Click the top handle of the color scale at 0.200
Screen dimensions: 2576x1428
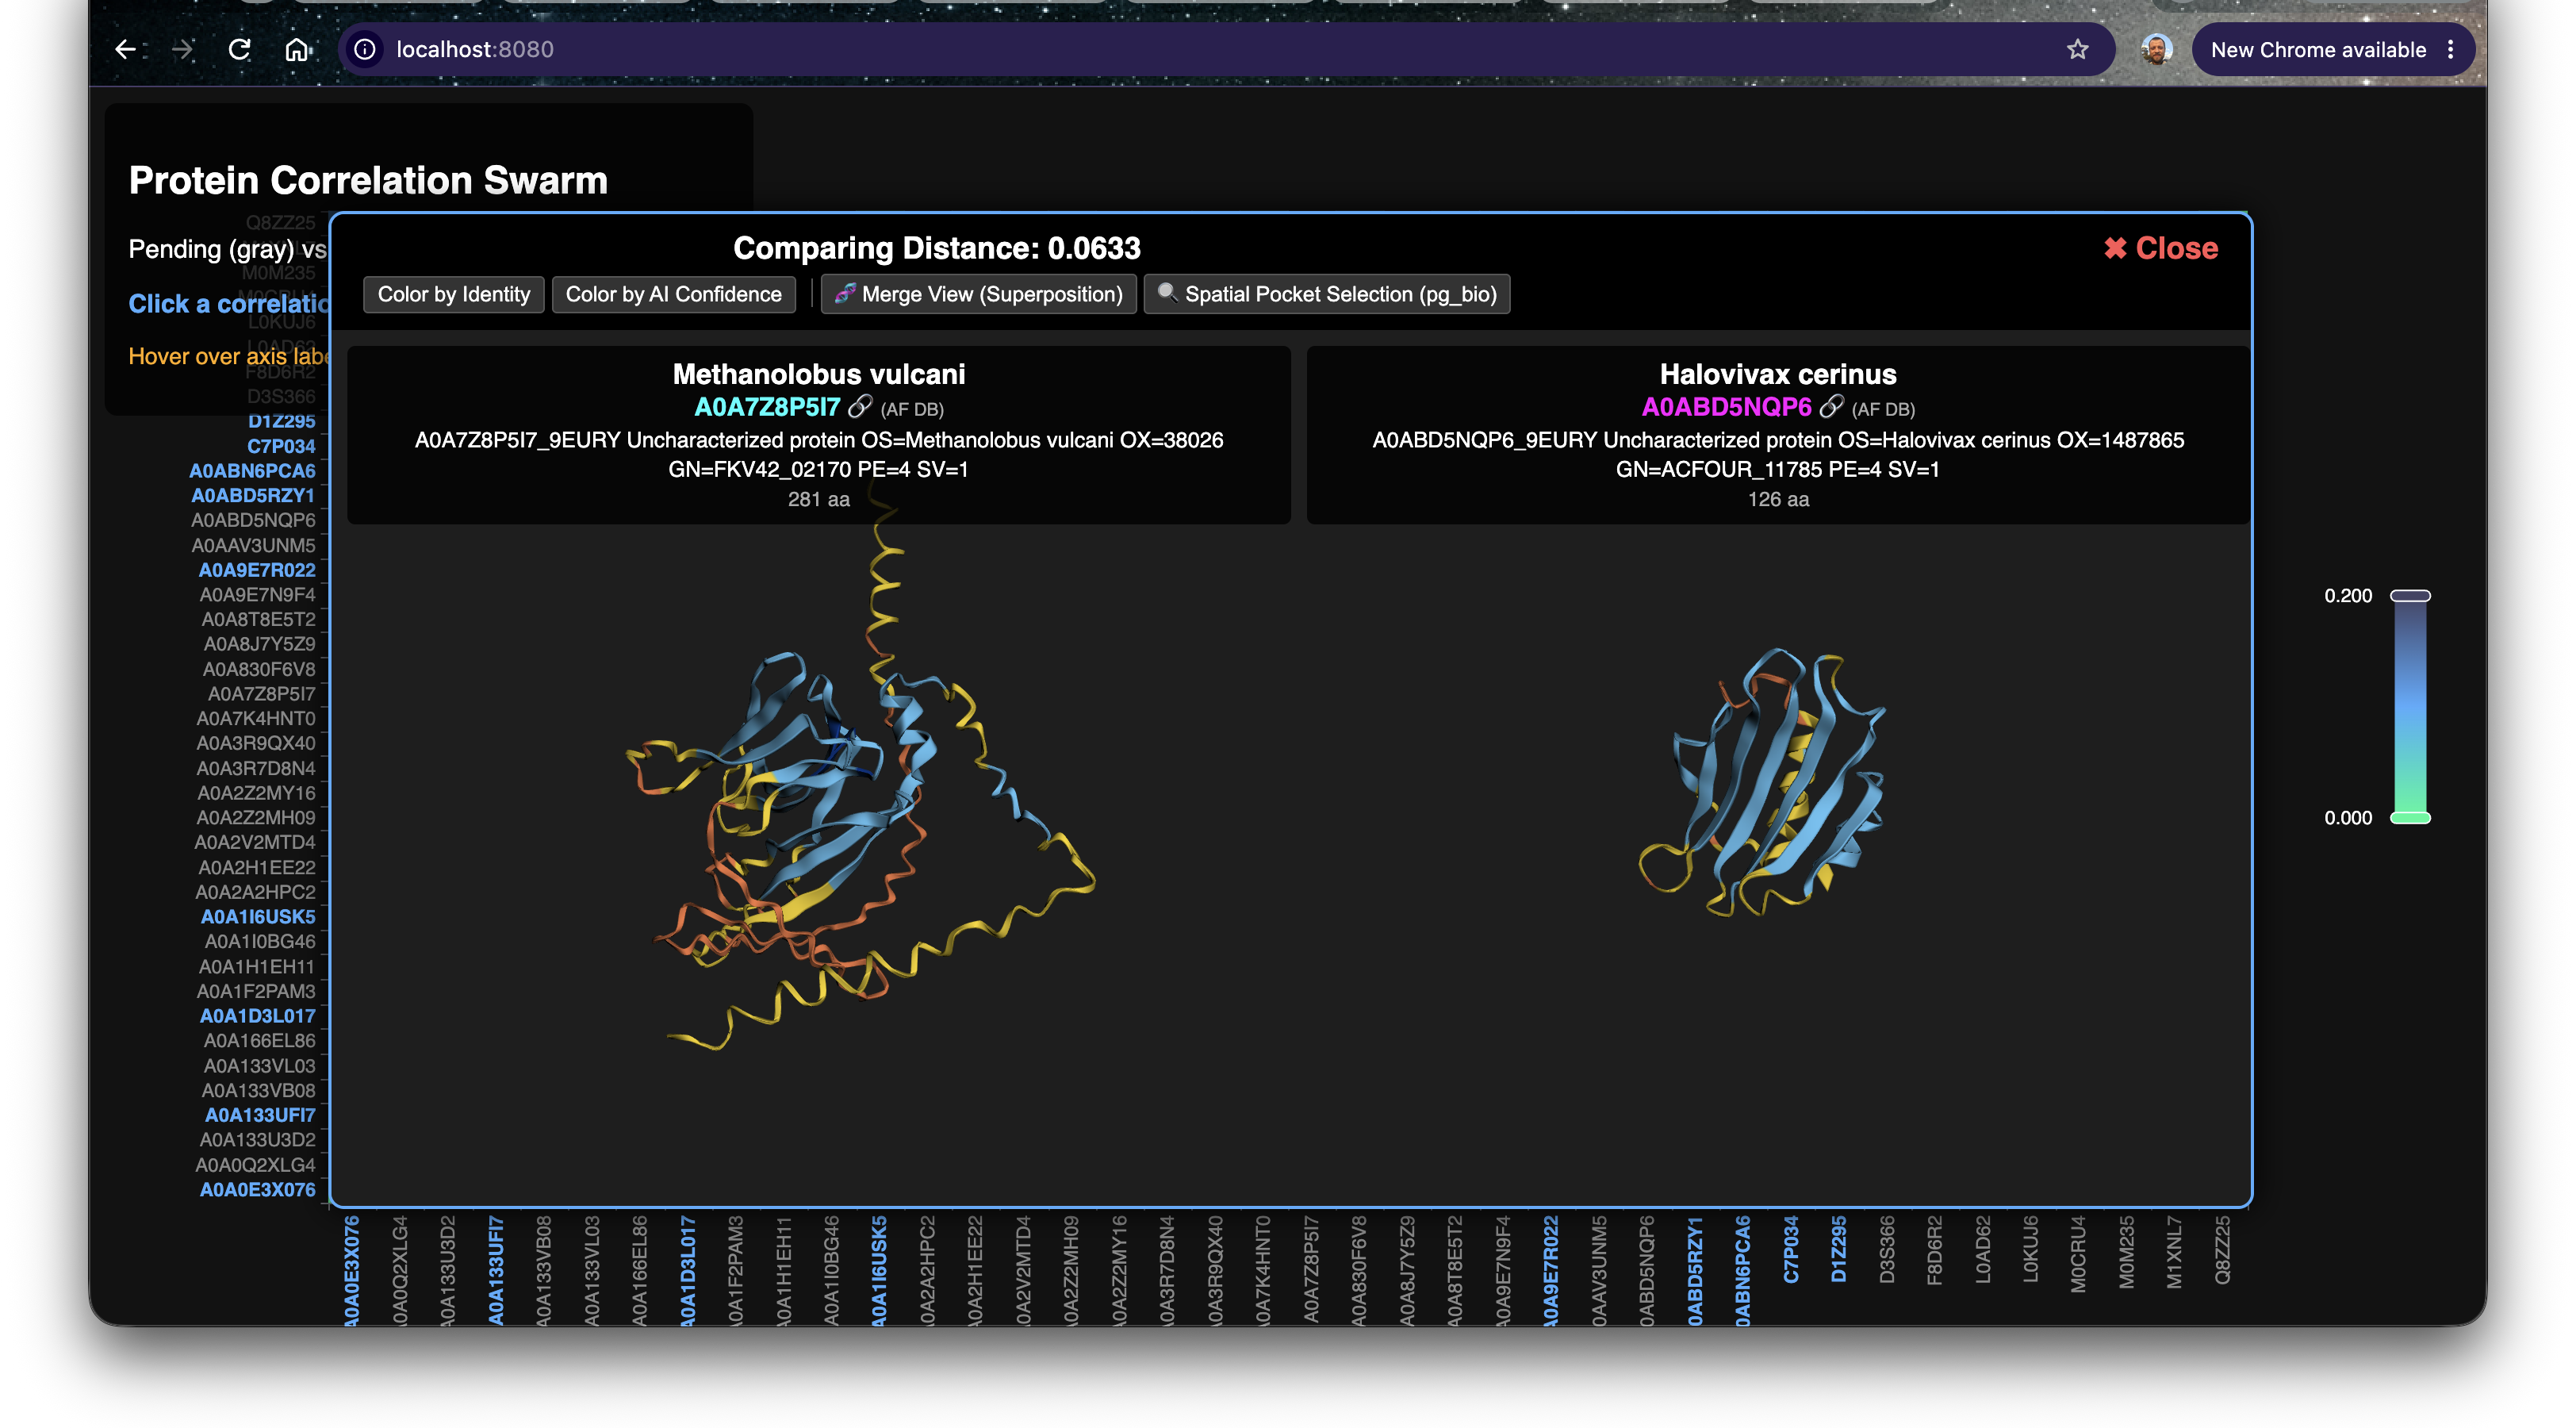tap(2410, 596)
